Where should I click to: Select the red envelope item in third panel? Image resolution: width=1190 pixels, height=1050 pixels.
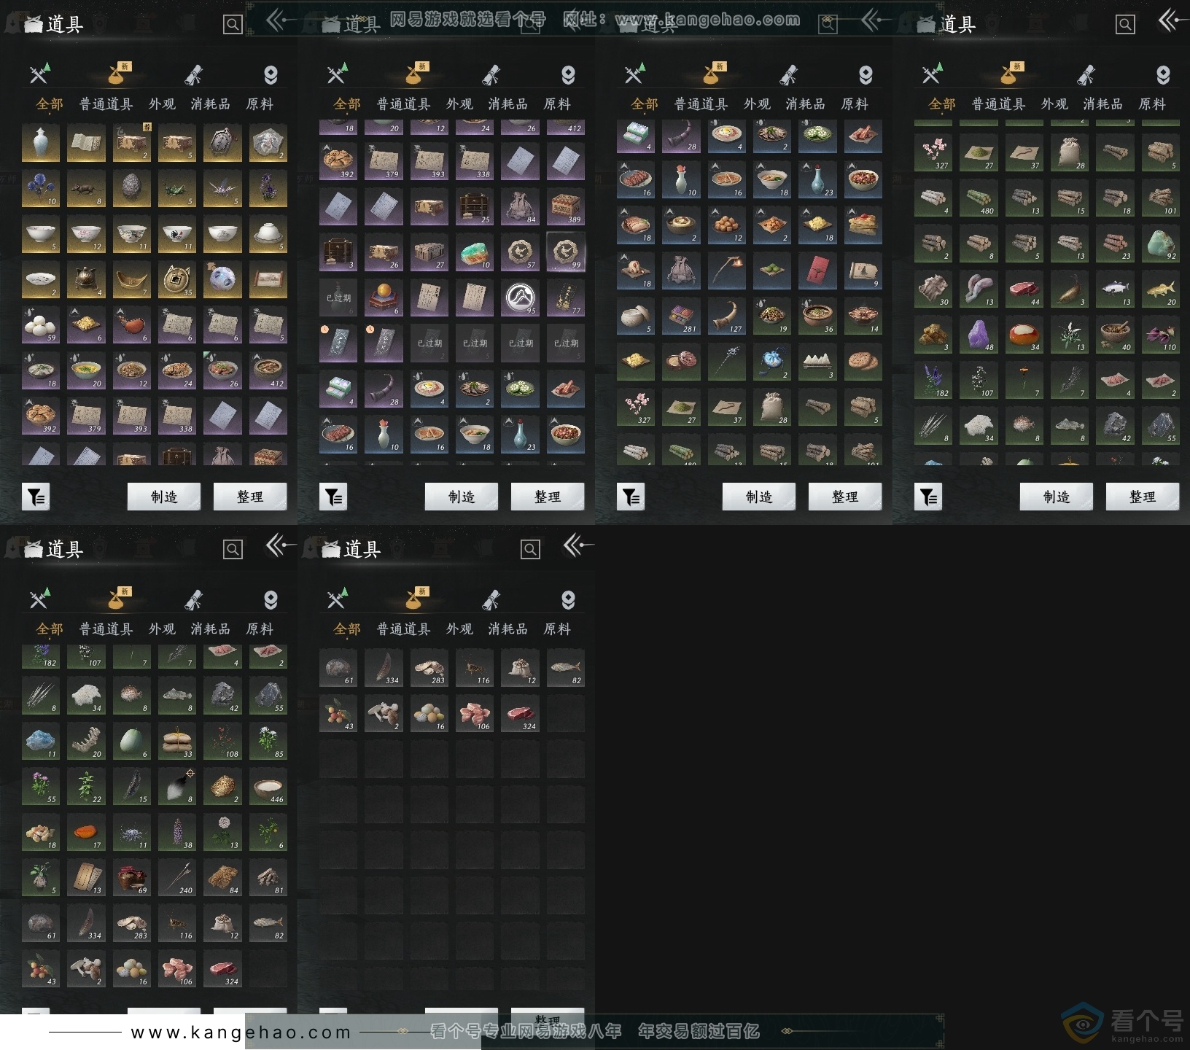pos(818,271)
